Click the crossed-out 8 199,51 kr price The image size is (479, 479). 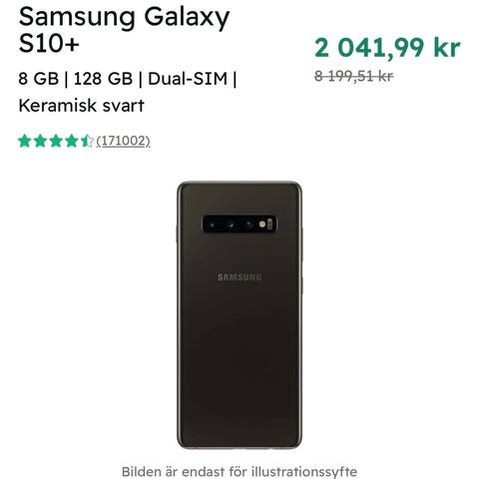point(354,76)
